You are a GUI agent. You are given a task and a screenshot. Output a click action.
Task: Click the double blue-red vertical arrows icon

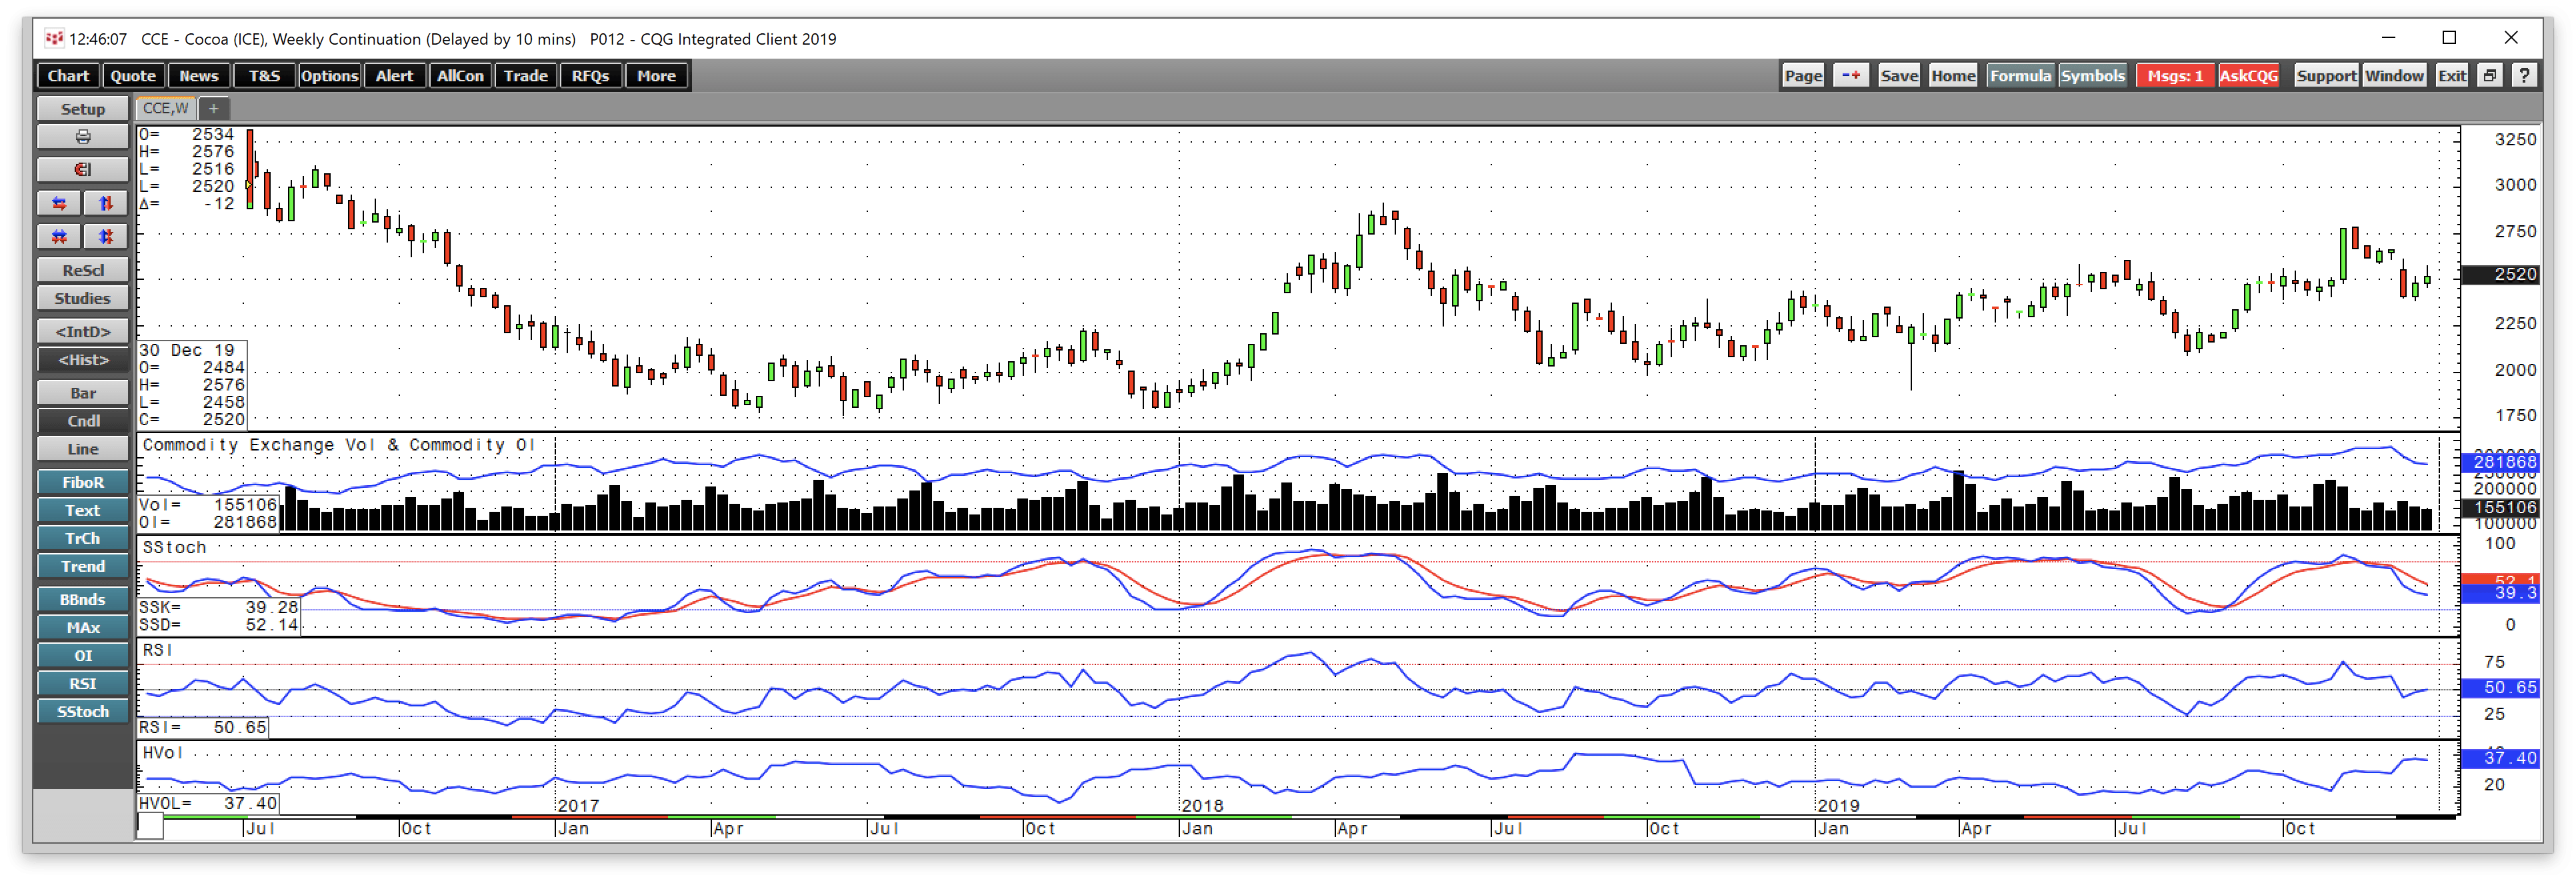(x=106, y=237)
